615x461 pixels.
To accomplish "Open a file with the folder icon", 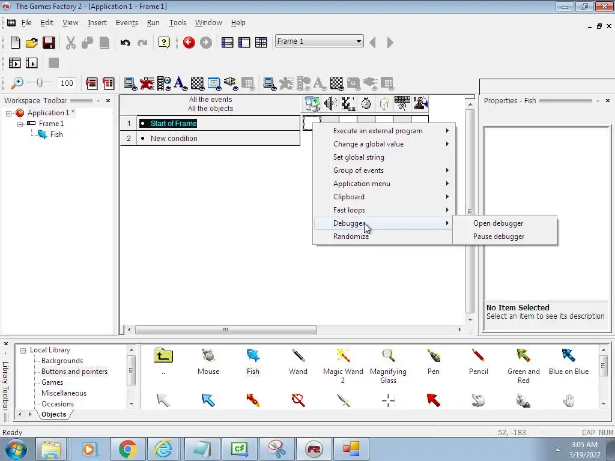I will point(32,43).
